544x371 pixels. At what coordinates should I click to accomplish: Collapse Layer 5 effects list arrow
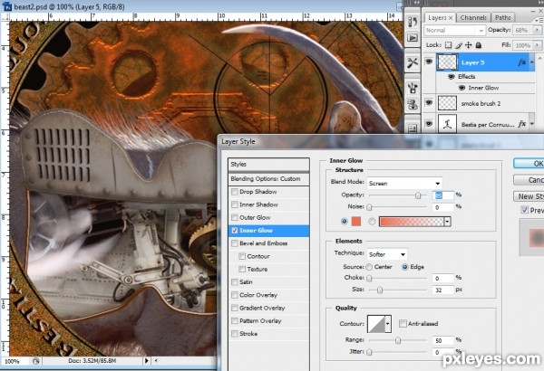(532, 62)
